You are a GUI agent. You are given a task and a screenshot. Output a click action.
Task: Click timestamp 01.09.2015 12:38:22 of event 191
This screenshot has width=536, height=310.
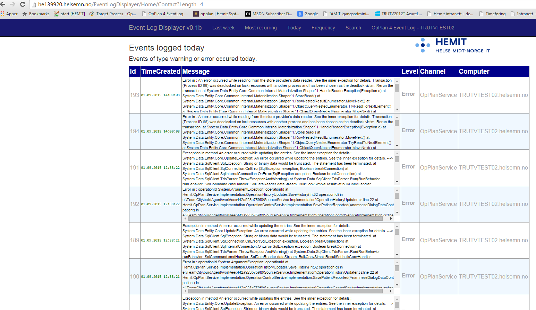[160, 167]
